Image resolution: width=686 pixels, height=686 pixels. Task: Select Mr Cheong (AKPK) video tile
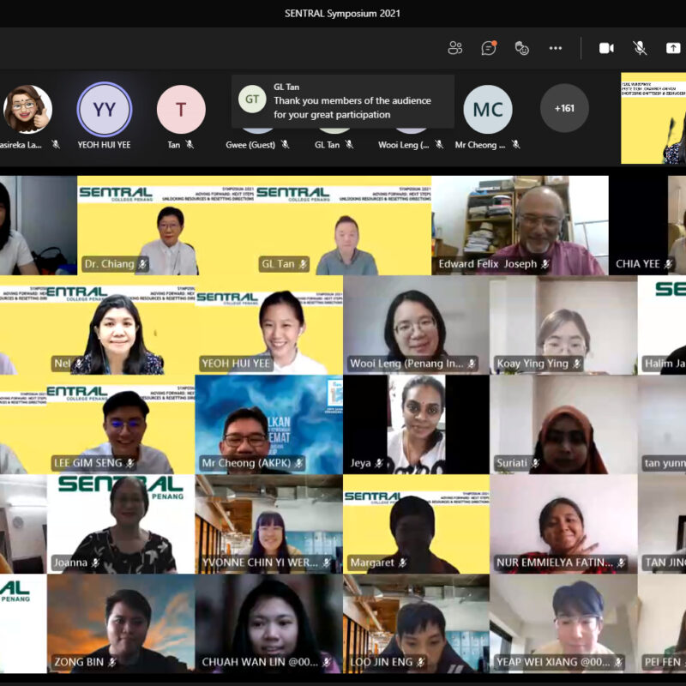[x=269, y=424]
